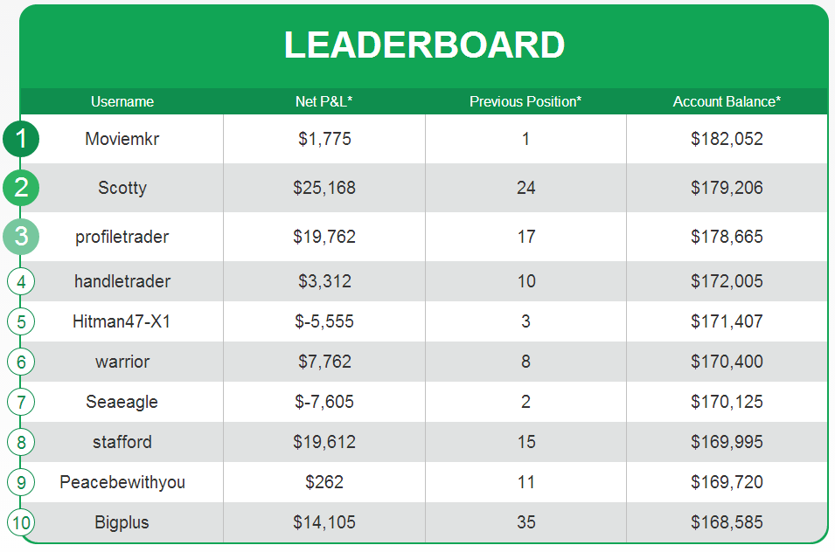Select the Account Balance column header
This screenshot has width=835, height=552.
[727, 101]
